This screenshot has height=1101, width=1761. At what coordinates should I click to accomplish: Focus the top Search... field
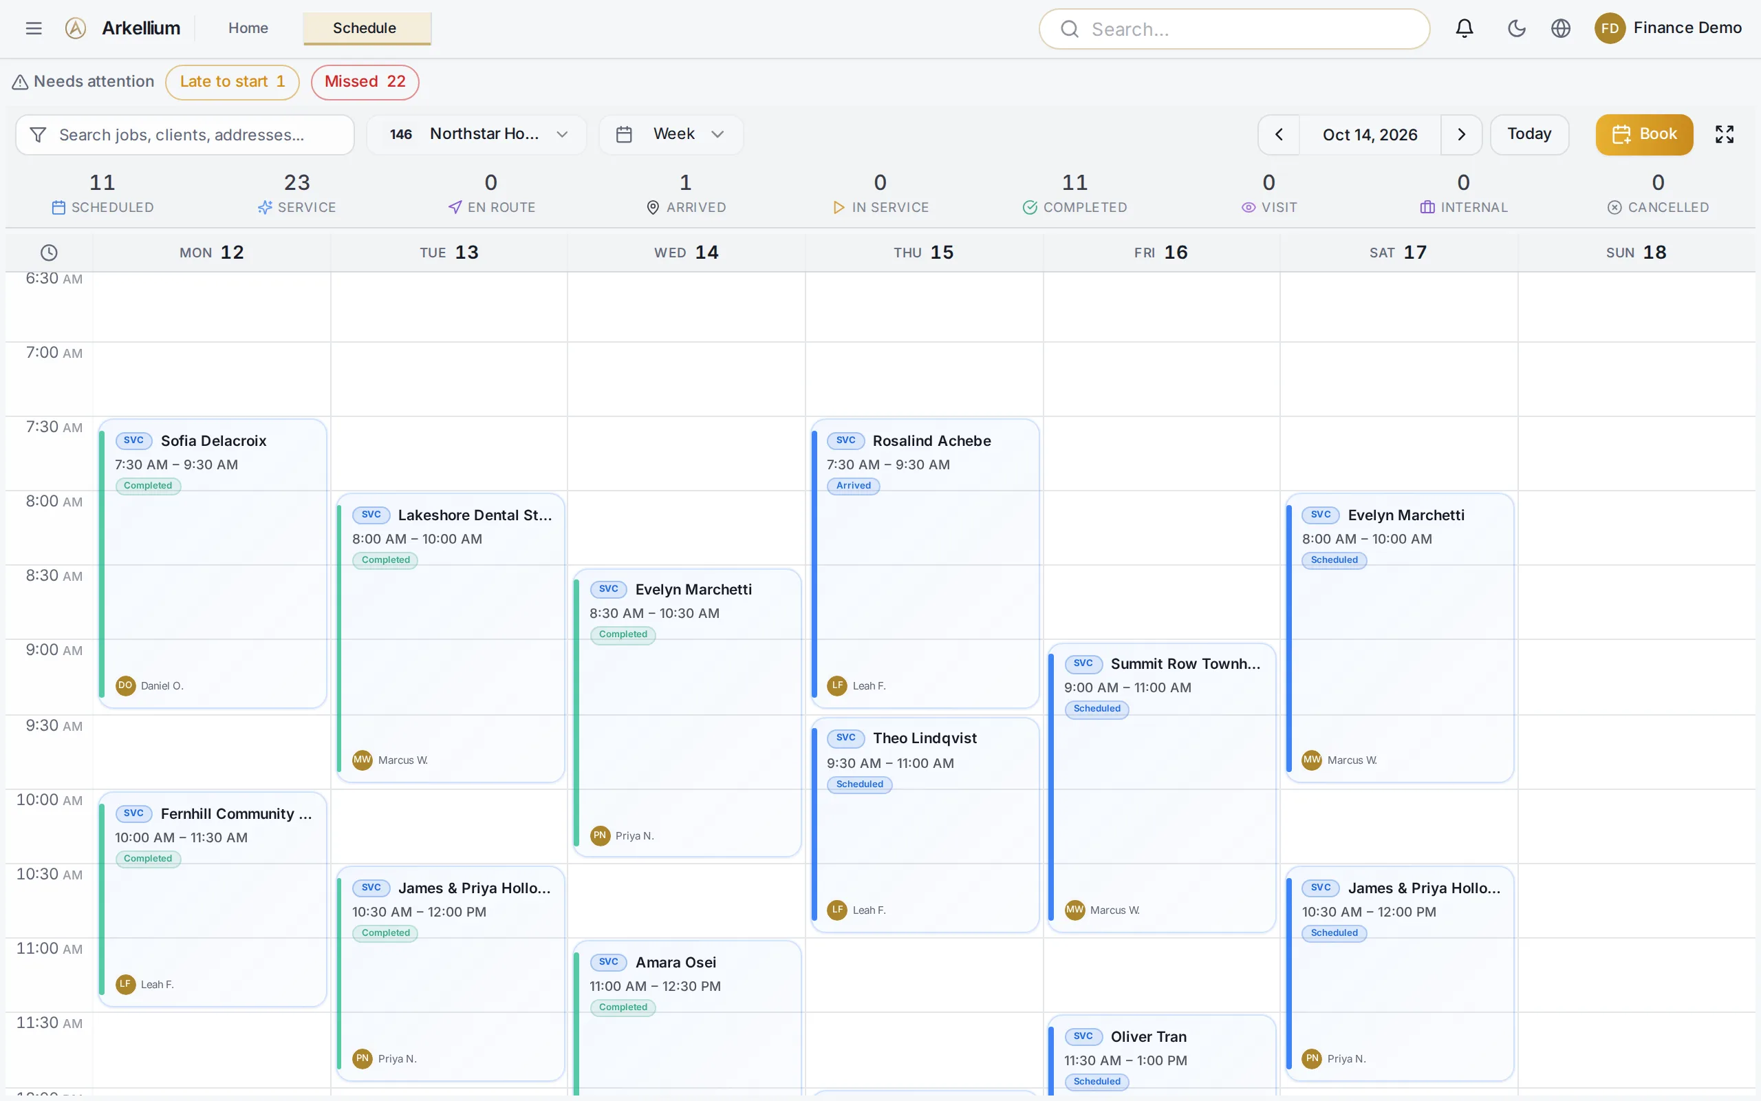pos(1234,29)
